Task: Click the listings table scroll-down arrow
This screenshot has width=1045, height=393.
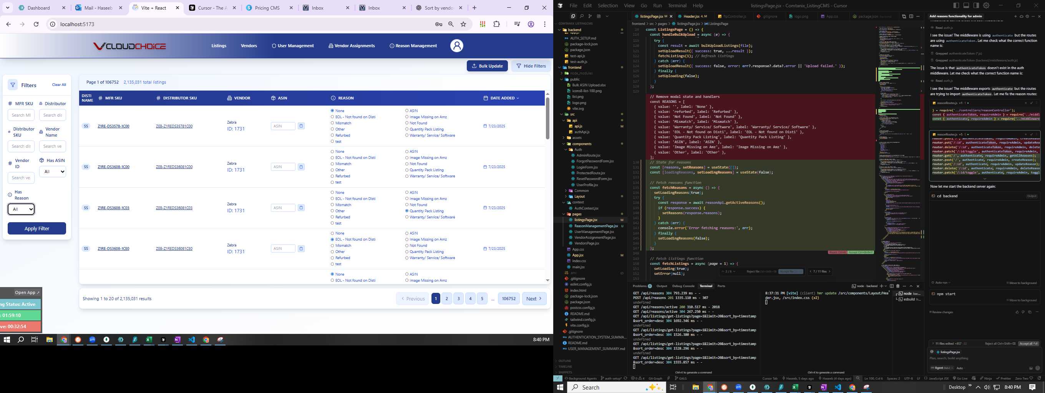Action: (547, 281)
